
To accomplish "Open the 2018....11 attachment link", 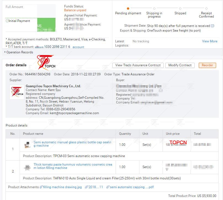I will 95,187.
